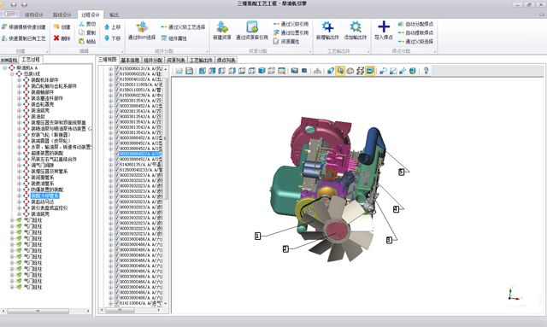Click the 上移 blue up arrow
The height and width of the screenshot is (327, 547).
click(107, 26)
